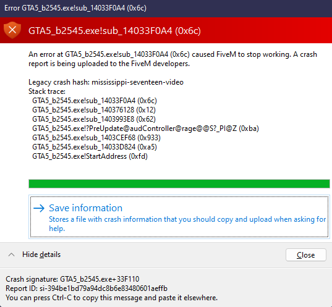The width and height of the screenshot is (332, 307).
Task: Click the red shield error icon
Action: tap(12, 30)
